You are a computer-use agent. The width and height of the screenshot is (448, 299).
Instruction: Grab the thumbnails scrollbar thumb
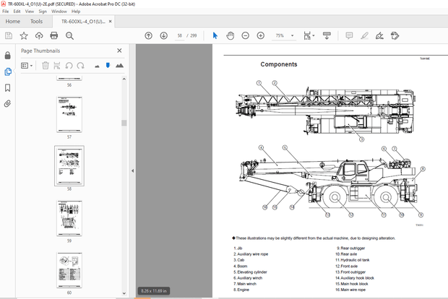(124, 123)
